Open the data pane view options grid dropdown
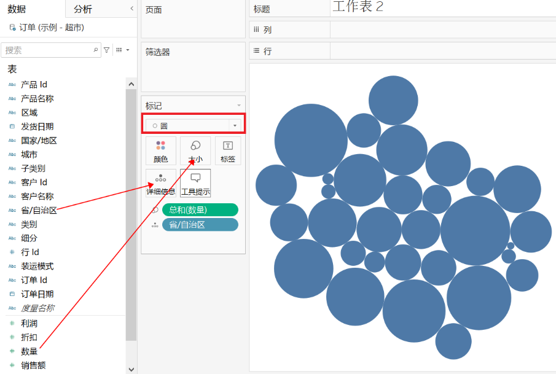Image resolution: width=556 pixels, height=374 pixels. (123, 50)
